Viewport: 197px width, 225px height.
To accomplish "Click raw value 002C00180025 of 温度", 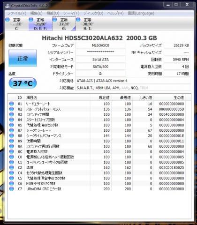I will (171, 167).
